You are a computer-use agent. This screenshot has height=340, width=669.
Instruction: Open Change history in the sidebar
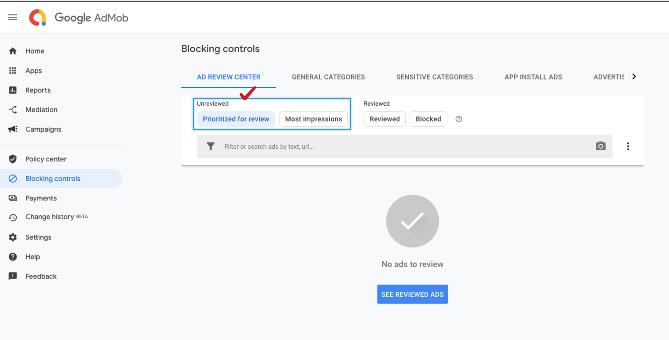[50, 217]
